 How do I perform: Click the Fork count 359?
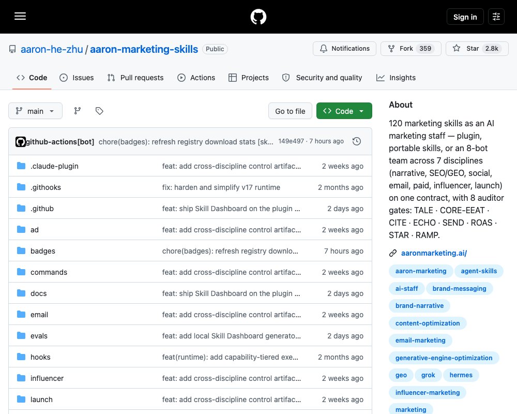(425, 49)
